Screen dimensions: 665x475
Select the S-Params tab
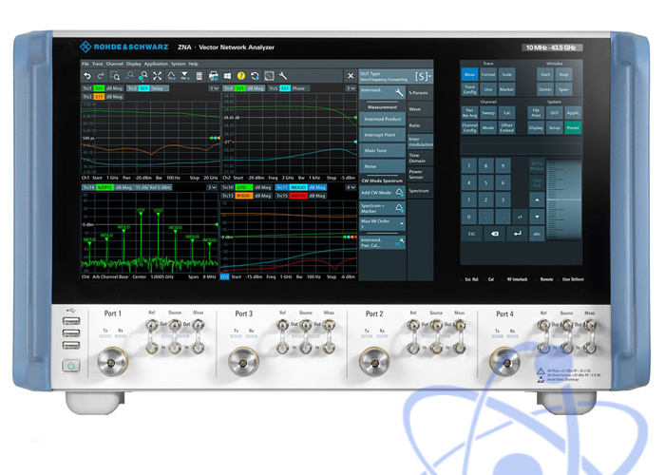(x=420, y=93)
